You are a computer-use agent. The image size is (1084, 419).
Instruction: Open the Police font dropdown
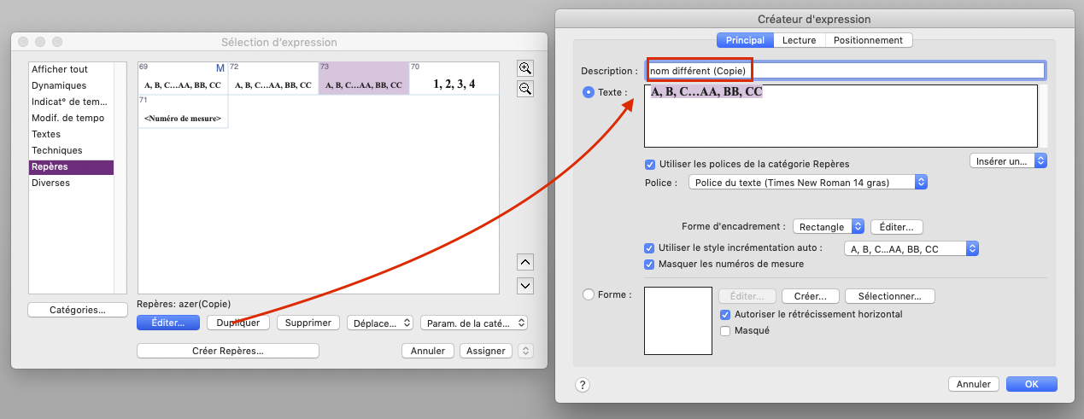pos(808,183)
